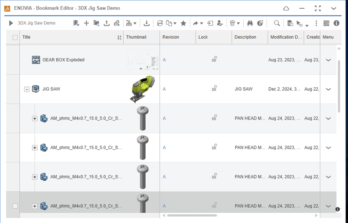Screen dimensions: 348x223
Task: Click the jig saw thumbnail image
Action: 142,89
